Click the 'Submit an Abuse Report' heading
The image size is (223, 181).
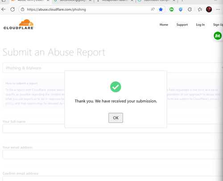click(x=54, y=52)
